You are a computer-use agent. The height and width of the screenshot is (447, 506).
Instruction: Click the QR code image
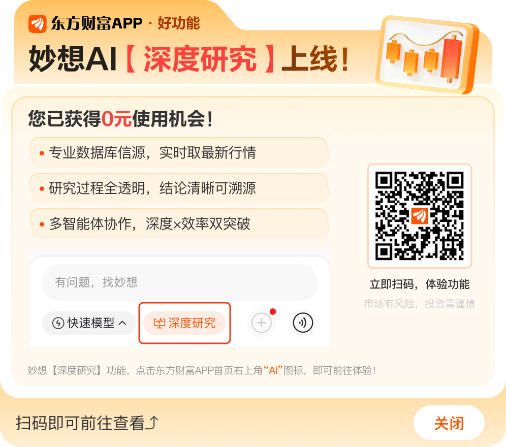420,216
